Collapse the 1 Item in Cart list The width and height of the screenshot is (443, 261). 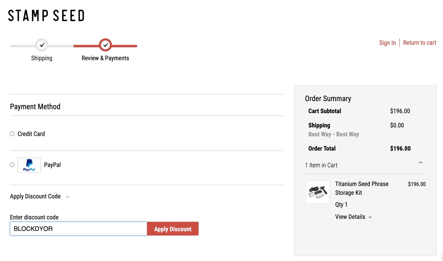click(420, 163)
